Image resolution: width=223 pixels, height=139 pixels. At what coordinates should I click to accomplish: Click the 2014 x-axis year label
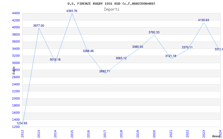coord(55,134)
